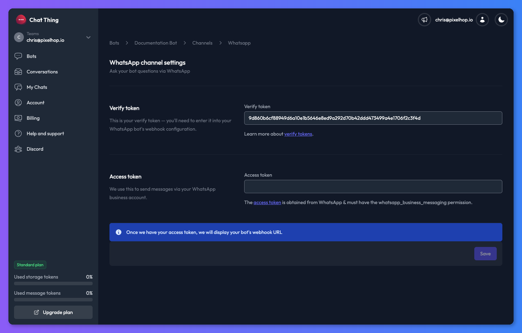Click the Discord community icon
522x333 pixels.
tap(18, 149)
